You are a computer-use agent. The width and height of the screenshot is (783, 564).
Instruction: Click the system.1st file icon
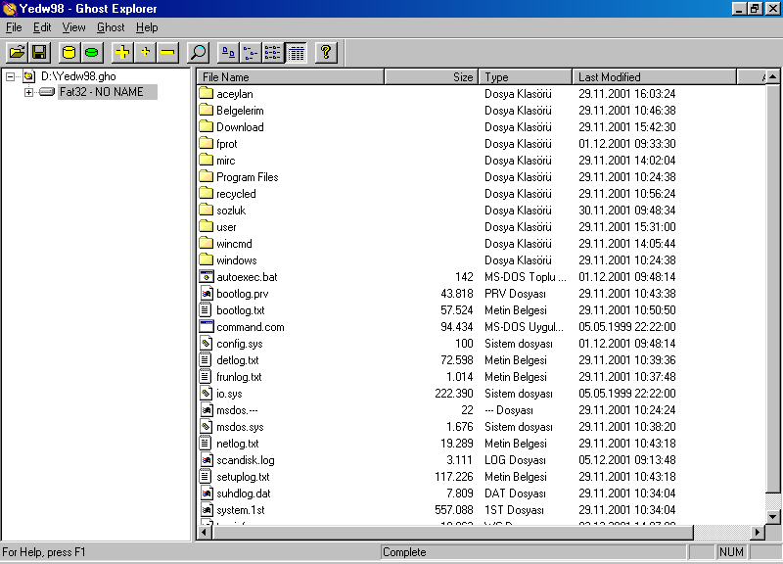pos(206,509)
